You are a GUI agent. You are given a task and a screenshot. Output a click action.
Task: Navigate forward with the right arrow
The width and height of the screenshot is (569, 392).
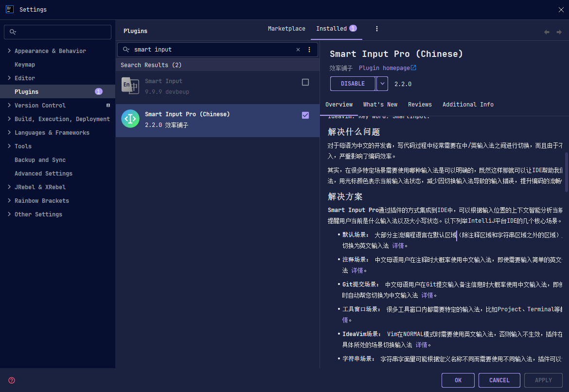[559, 32]
